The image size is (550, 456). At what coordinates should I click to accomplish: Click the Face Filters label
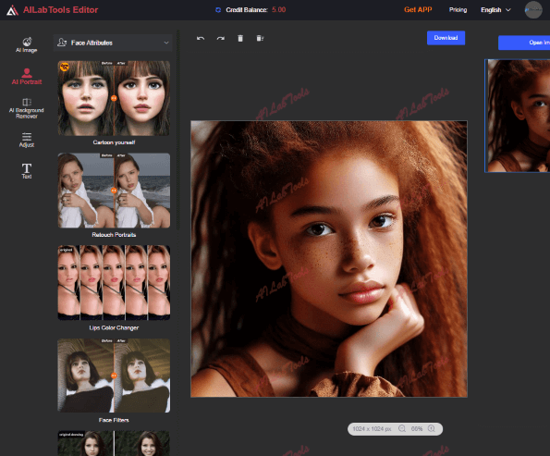point(114,420)
